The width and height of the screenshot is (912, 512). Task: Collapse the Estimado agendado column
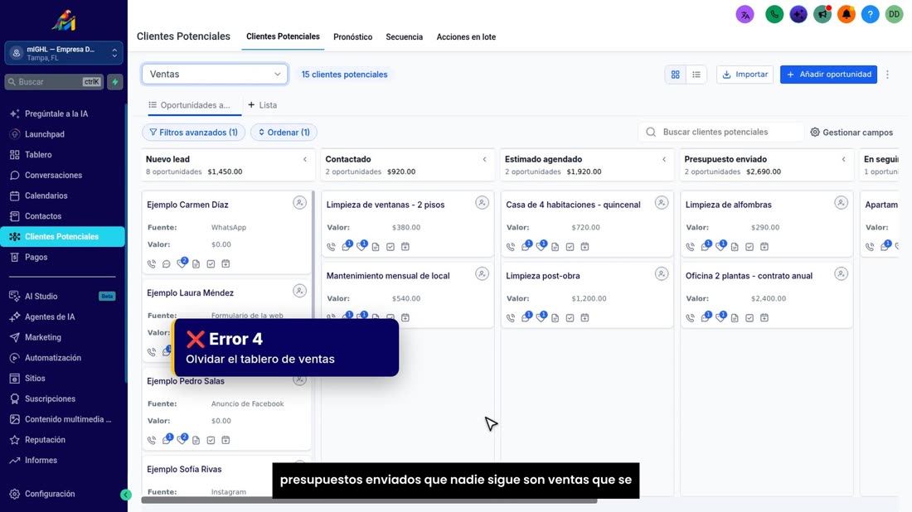(664, 159)
